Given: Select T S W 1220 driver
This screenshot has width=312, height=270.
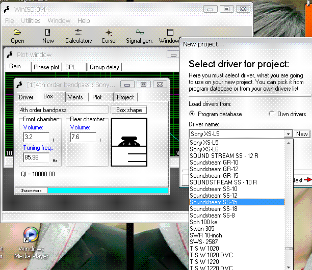Looking at the screenshot, I should click(x=237, y=262).
